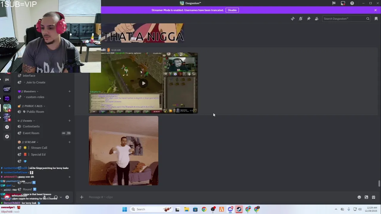Join the Event Room voice channel

click(x=45, y=133)
